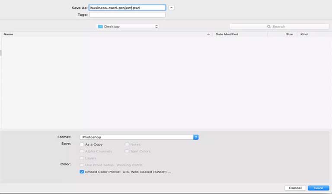
Task: Toggle the Notes checkbox
Action: pos(127,144)
